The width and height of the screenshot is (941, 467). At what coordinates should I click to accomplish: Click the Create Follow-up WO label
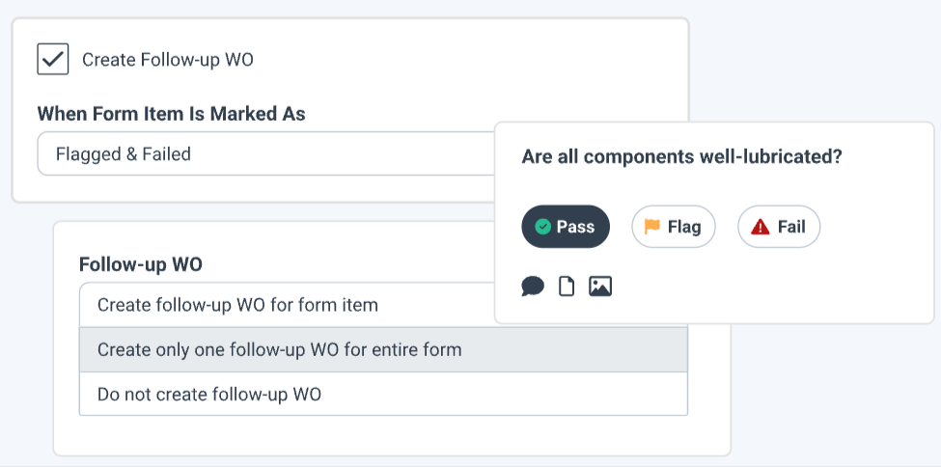(x=168, y=60)
